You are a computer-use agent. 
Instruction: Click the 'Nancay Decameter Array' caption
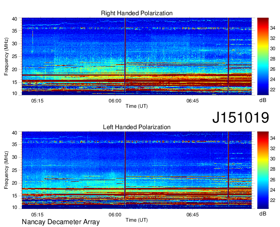[x=61, y=222]
